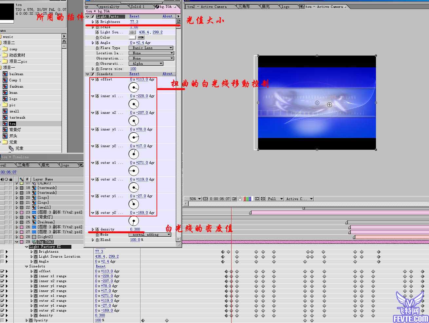Click the timeline Reset link under Sinedots
Screen dimensions: 429x323
(x=101, y=266)
